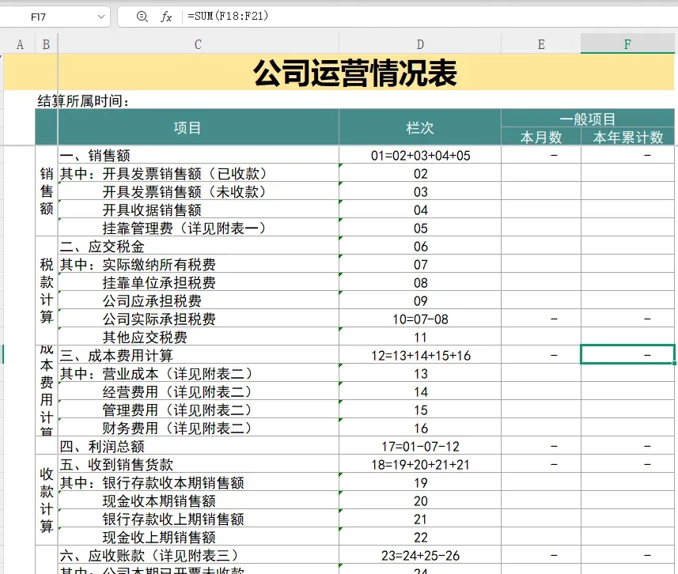Click the cell 18=19+20+21+21
This screenshot has width=678, height=574.
click(420, 464)
